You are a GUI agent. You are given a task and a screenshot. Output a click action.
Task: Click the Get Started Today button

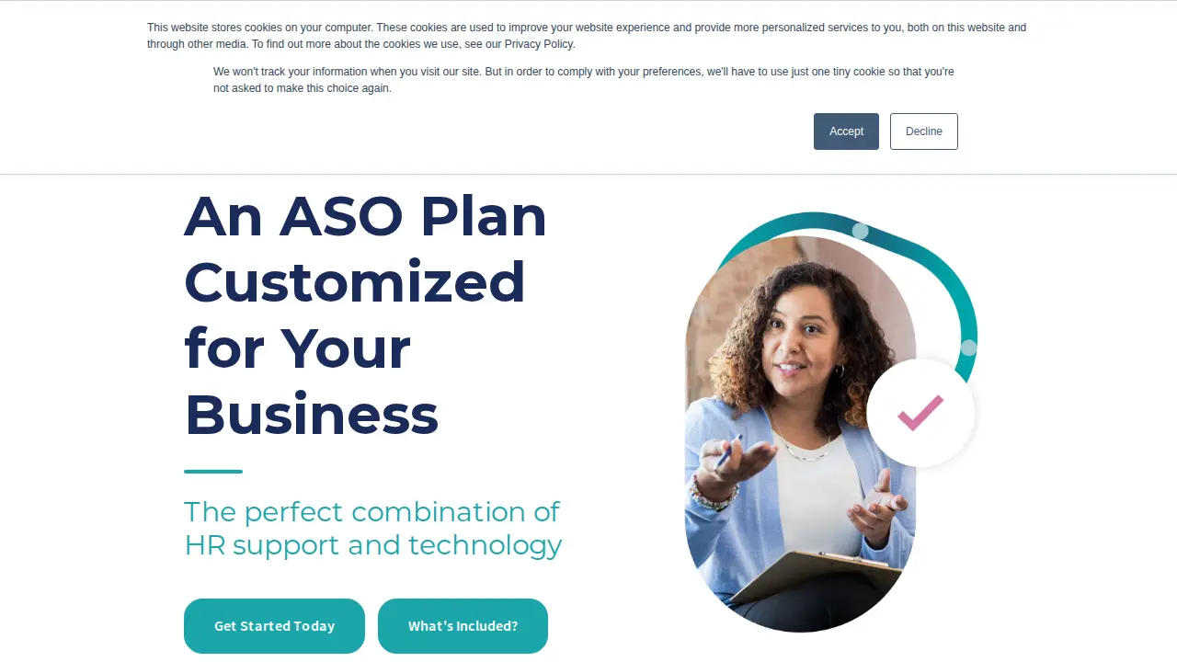(274, 626)
